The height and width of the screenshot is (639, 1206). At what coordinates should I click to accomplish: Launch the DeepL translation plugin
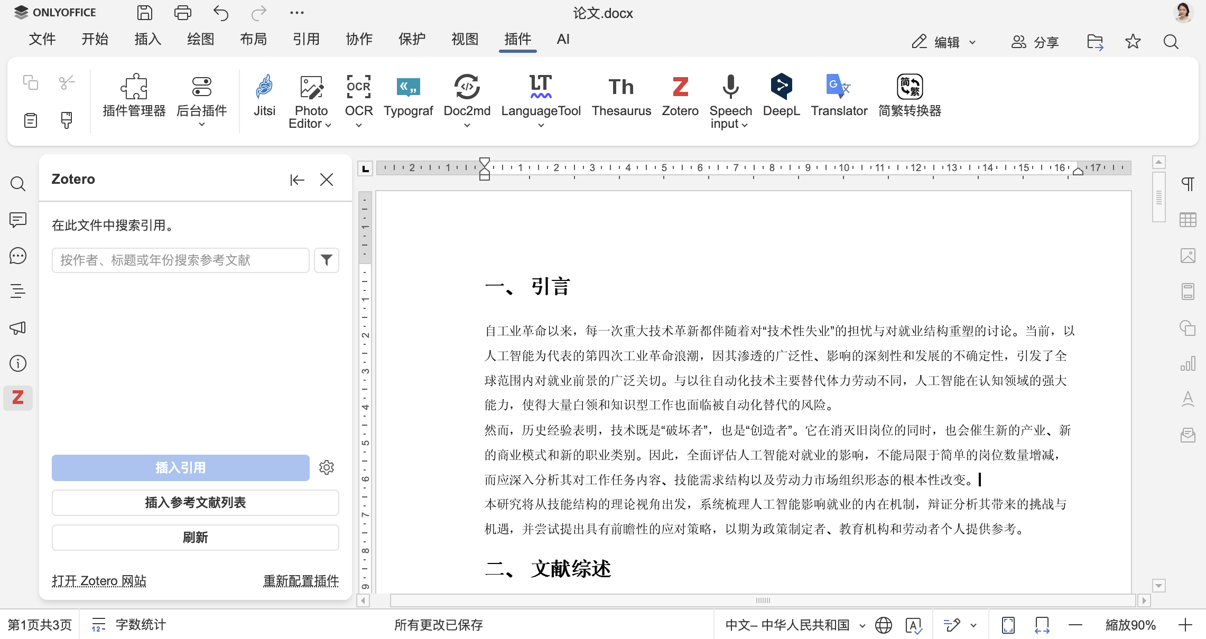[x=782, y=98]
